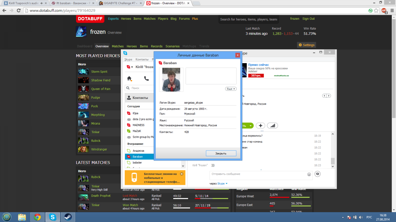Click the Windranger hero portrait
Screen dimensions: 396x222
(x=83, y=149)
